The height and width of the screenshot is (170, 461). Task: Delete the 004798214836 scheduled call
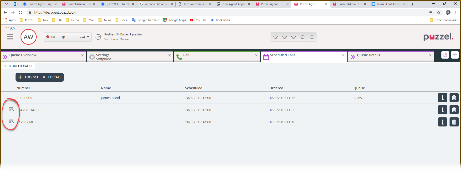[454, 110]
